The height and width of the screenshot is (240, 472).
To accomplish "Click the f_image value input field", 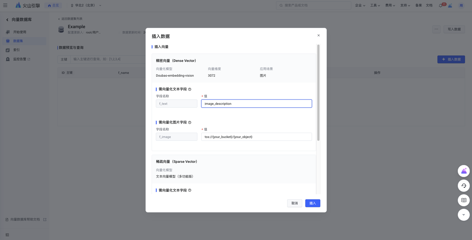I will click(x=256, y=137).
